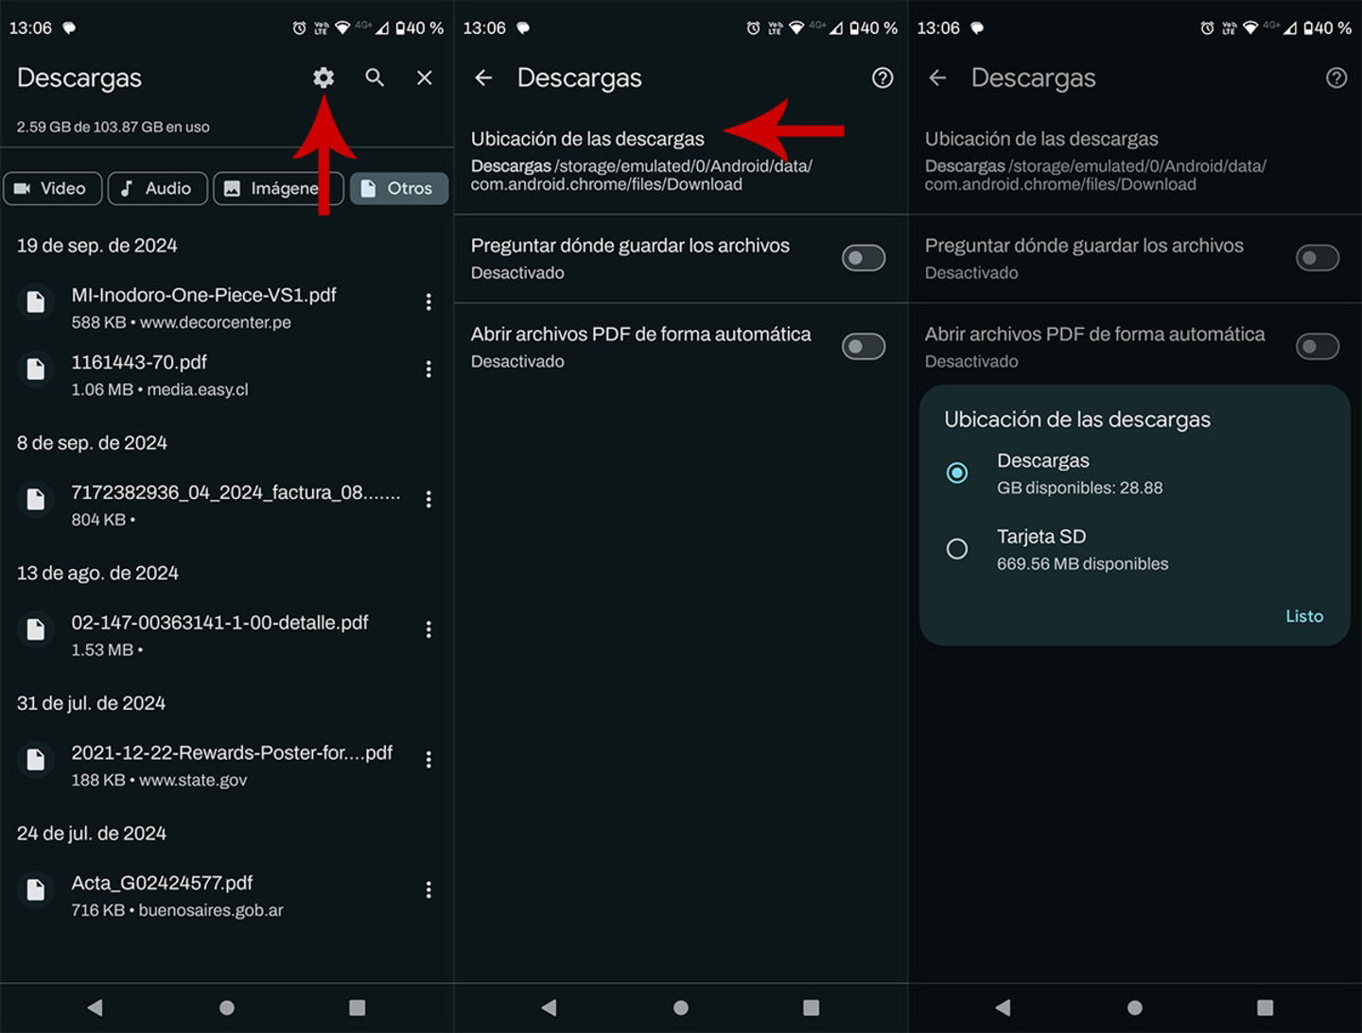This screenshot has height=1033, width=1362.
Task: Tap date header 24 de jul. de 2024
Action: coord(92,834)
